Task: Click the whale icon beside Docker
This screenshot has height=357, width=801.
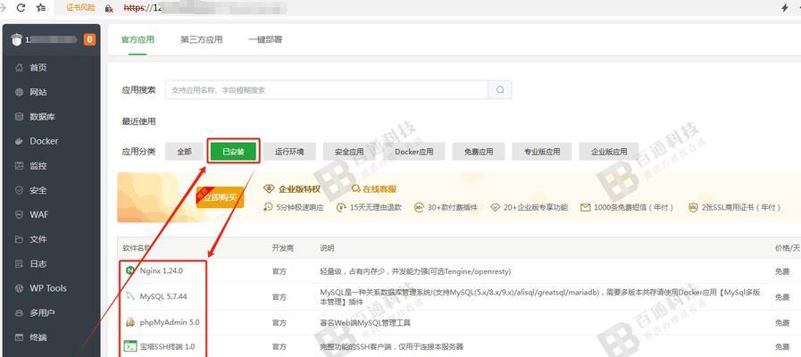Action: click(20, 142)
